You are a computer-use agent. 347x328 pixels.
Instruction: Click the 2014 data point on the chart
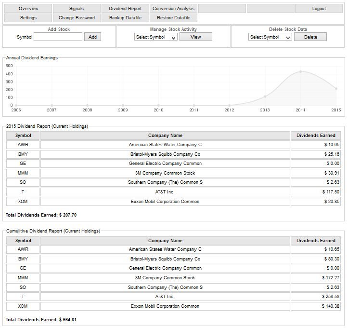[x=300, y=72]
